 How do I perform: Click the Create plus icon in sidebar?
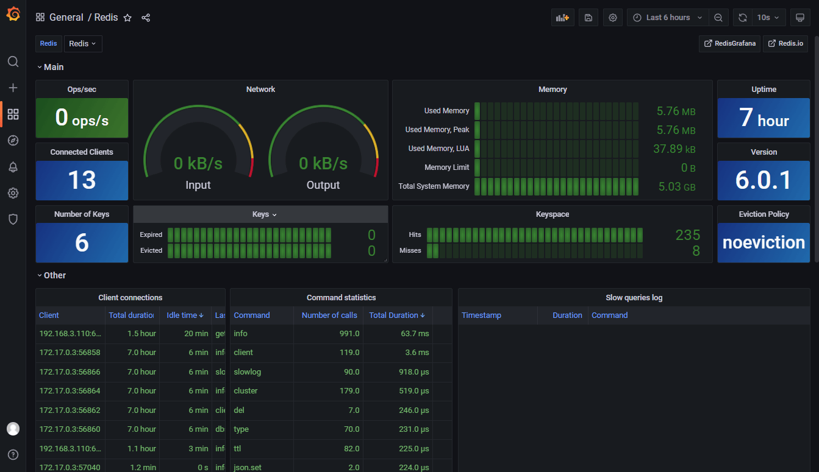13,88
